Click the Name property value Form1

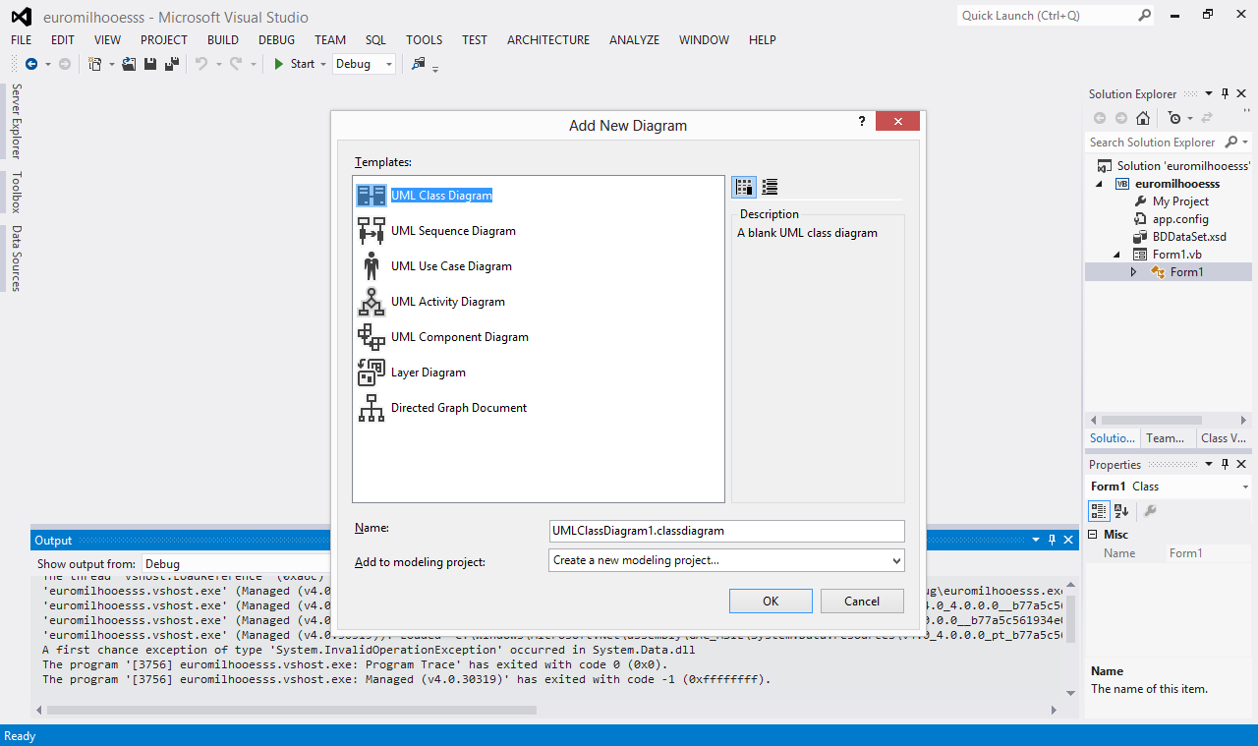[1207, 553]
